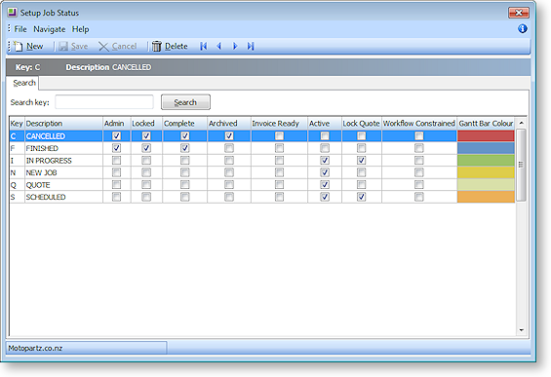The height and width of the screenshot is (377, 551).
Task: Click the blue info help icon
Action: (x=523, y=28)
